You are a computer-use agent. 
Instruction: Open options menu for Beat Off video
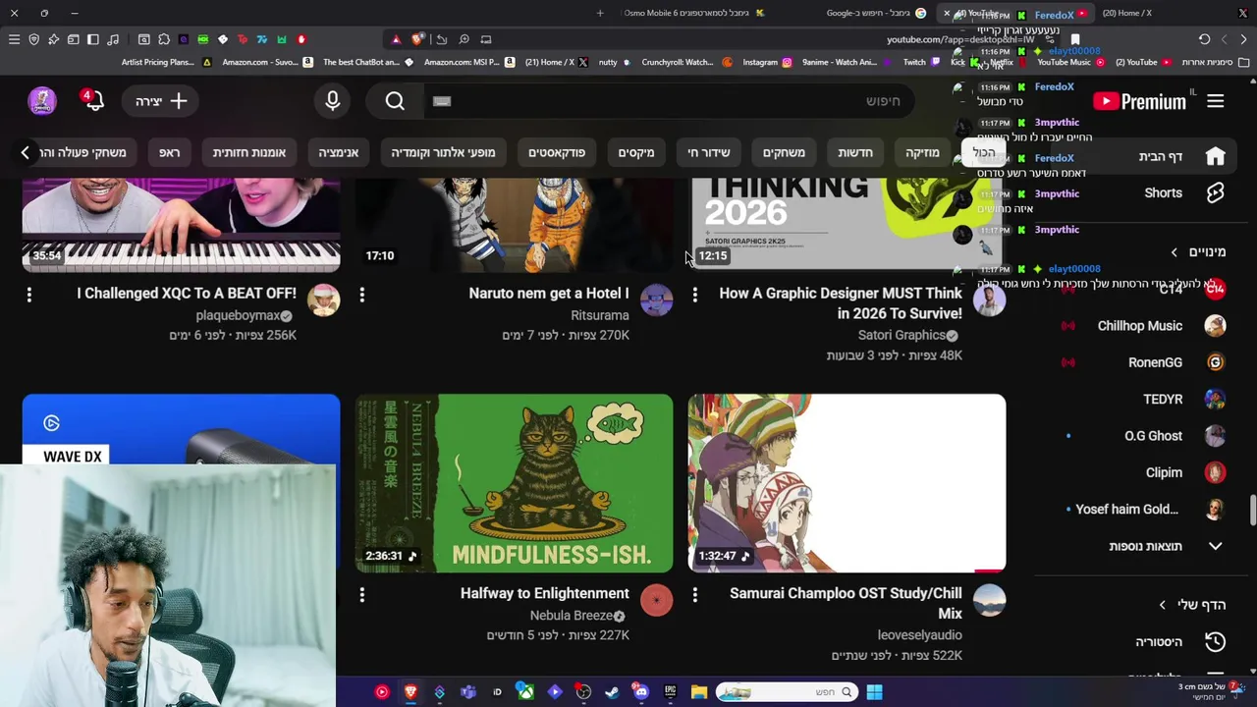tap(28, 294)
